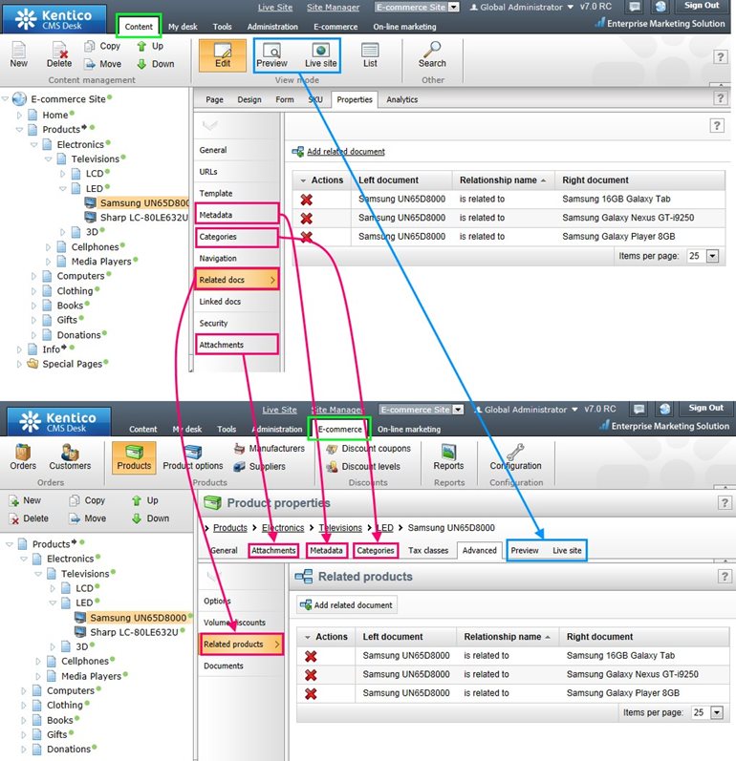The height and width of the screenshot is (761, 736).
Task: Click Move in top Content management toolbar
Action: [x=103, y=64]
